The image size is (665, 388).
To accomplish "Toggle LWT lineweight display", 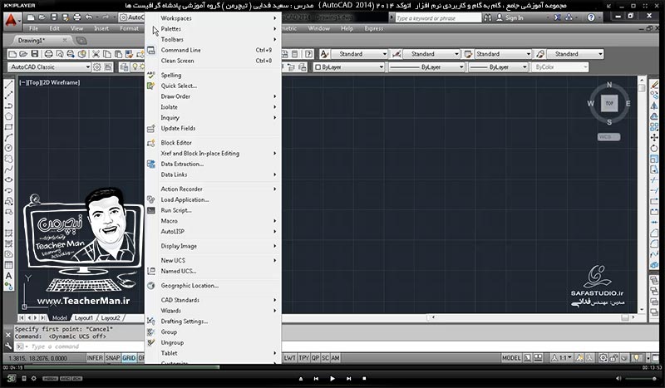I will click(x=290, y=358).
